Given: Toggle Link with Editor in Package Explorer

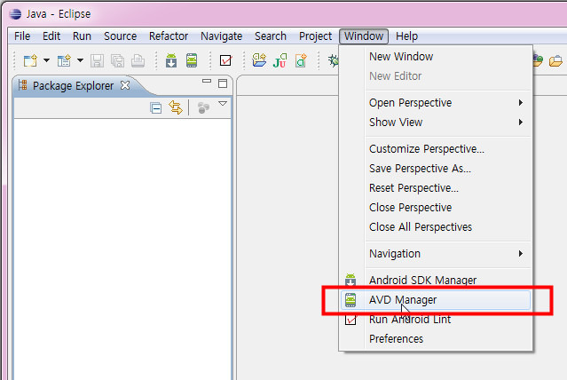Looking at the screenshot, I should point(176,107).
